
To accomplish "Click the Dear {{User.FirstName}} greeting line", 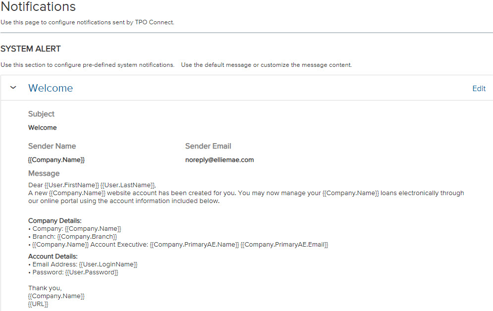I will (x=92, y=185).
